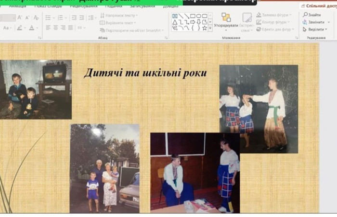Open the 'Малювання' group dialog launcher
337x217 pixels.
[x=297, y=38]
